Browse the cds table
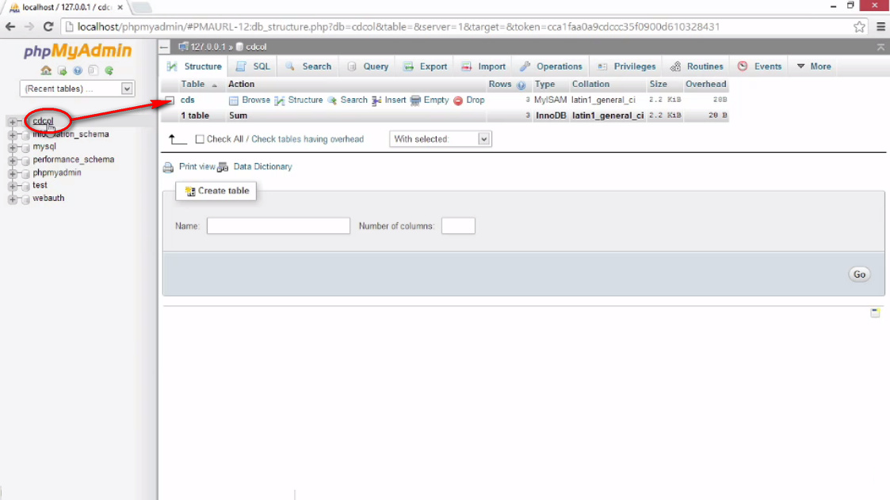The height and width of the screenshot is (500, 890). coord(255,100)
